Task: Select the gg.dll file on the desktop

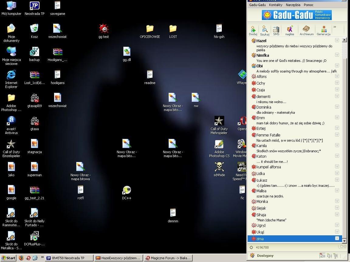Action: [127, 54]
